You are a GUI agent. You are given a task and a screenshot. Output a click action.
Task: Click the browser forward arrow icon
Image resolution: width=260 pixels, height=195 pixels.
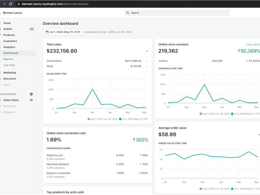[4, 4]
